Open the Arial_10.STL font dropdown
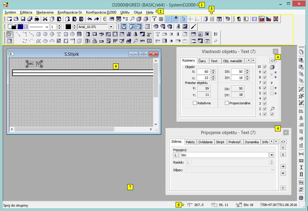Viewport: 308px width, 211px height. (x=111, y=27)
